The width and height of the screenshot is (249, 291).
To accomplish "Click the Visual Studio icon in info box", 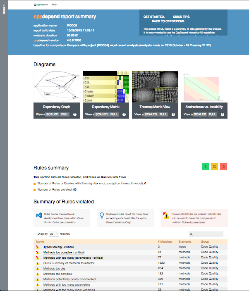I will click(x=39, y=215).
